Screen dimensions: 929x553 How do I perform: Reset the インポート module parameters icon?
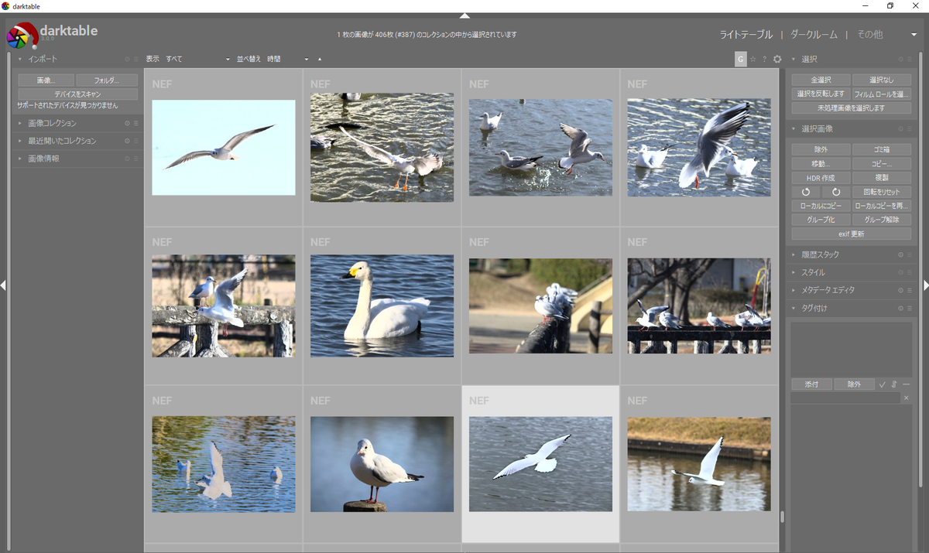[127, 59]
